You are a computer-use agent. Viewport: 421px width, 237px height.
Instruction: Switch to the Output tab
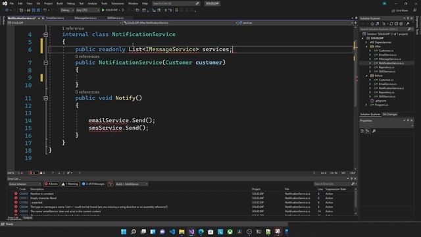[28, 218]
